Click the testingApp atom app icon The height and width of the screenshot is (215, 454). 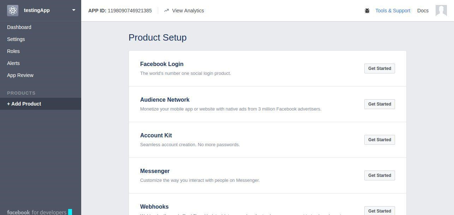[13, 11]
